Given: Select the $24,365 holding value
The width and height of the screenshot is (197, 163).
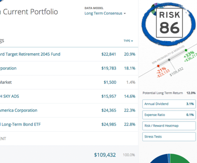Looking at the screenshot, I should click(109, 110).
